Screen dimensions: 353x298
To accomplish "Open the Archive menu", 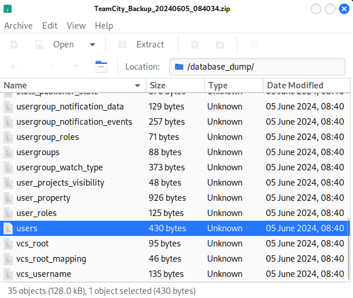I will [18, 26].
